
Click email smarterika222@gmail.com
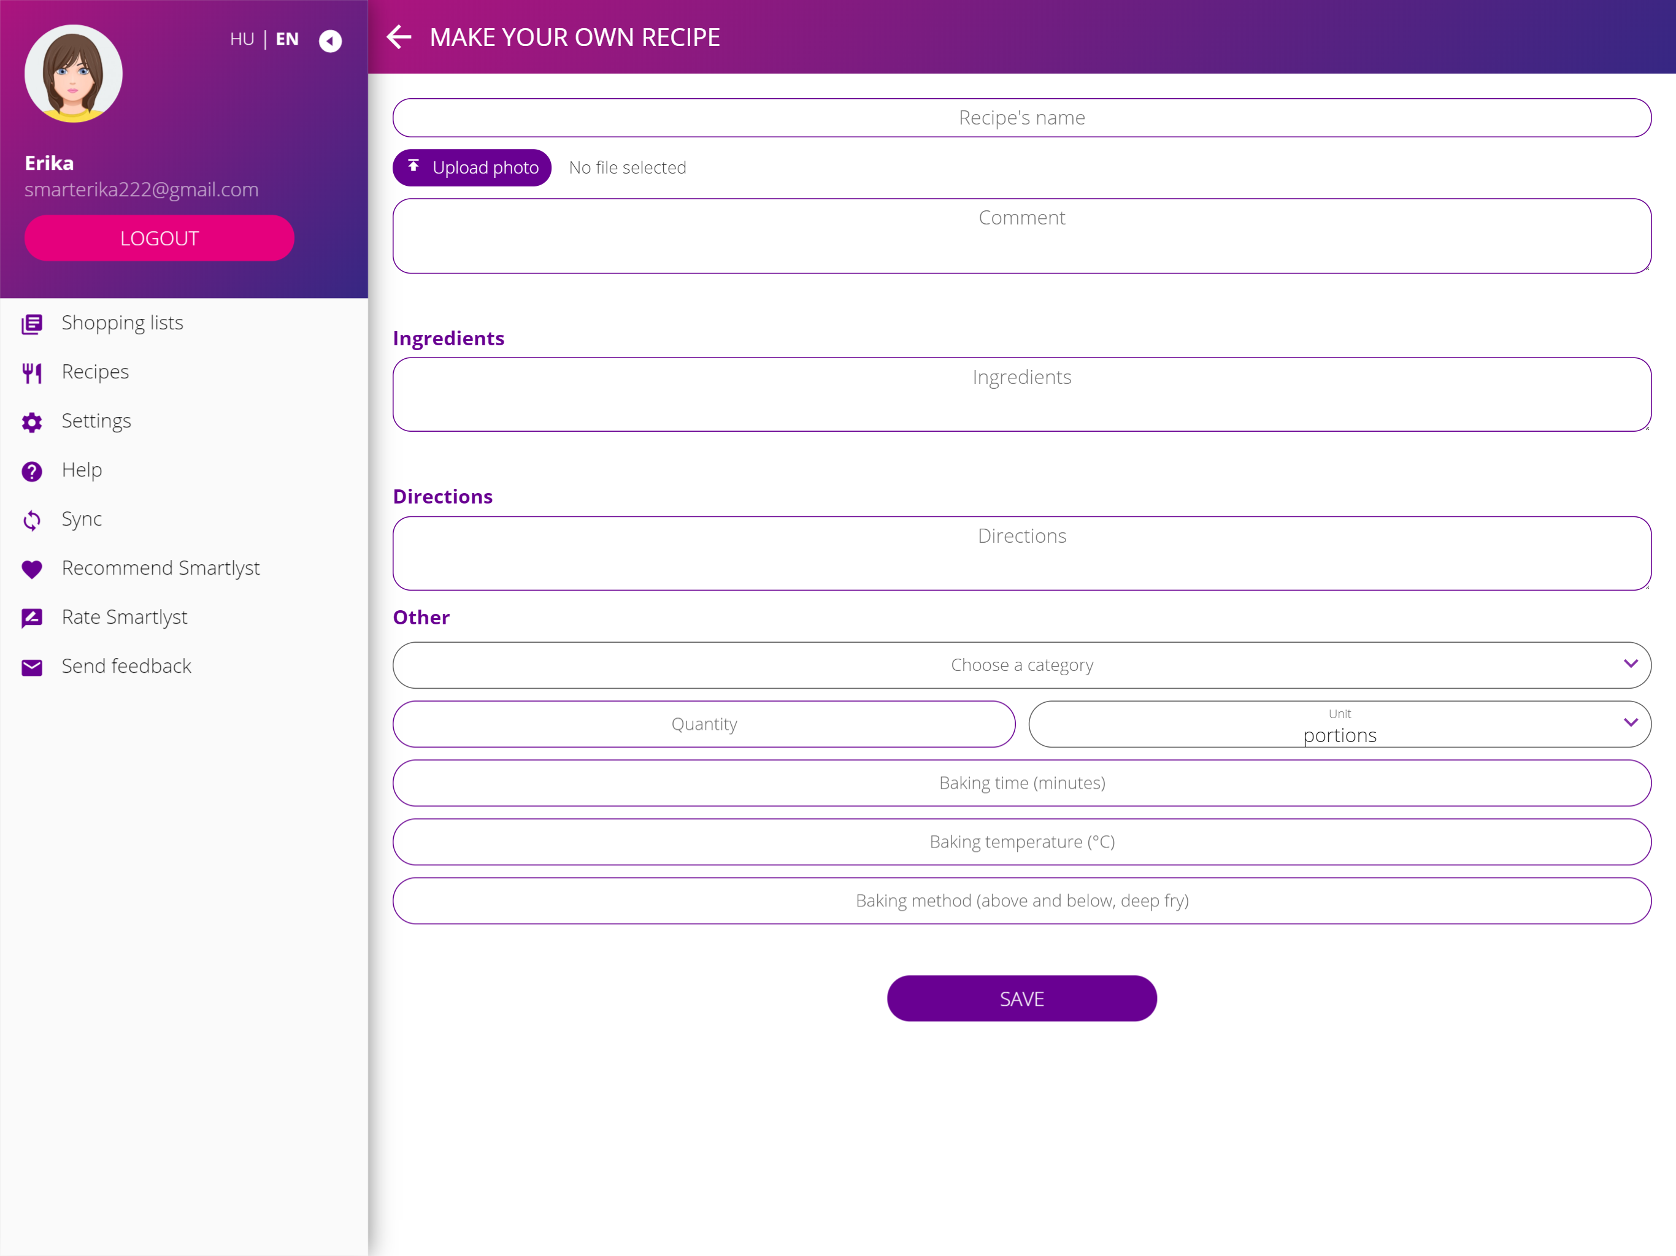(142, 190)
